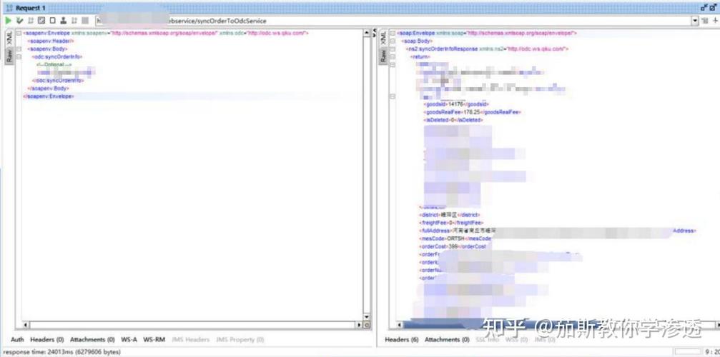The image size is (720, 357).
Task: Click the gray Cancel request square icon
Action: 85,21
